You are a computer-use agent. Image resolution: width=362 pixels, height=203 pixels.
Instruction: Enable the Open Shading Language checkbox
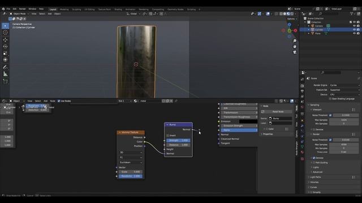[x=330, y=99]
